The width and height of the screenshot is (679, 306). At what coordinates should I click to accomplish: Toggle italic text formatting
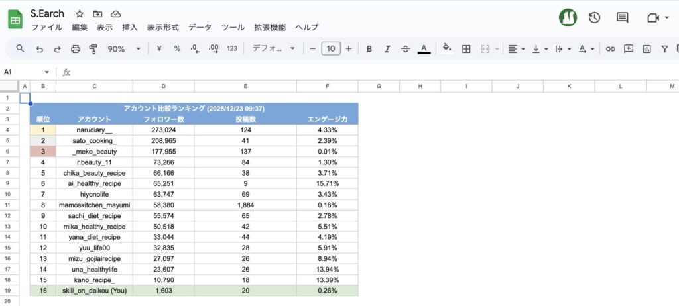point(387,49)
